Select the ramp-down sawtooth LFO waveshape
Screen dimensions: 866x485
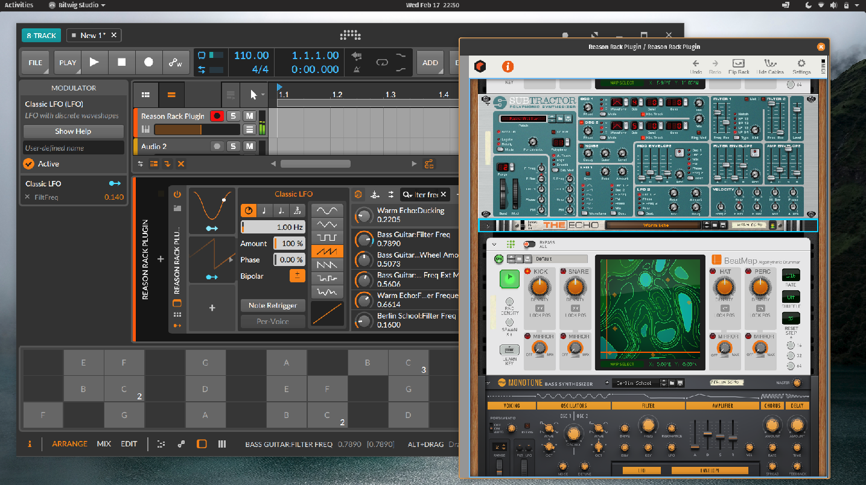click(328, 265)
